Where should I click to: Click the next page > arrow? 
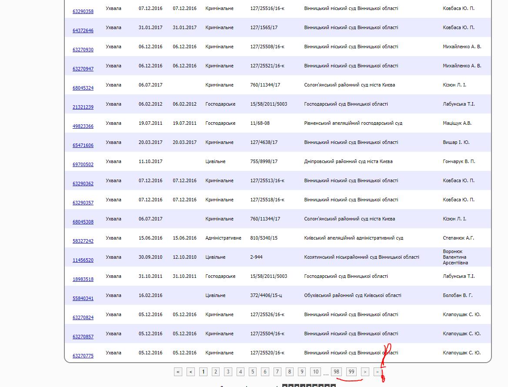coord(365,371)
